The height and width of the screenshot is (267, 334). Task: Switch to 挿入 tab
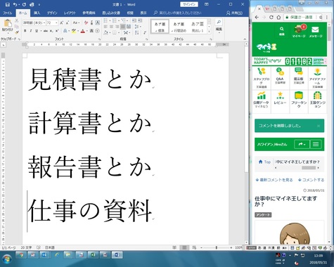tap(37, 13)
